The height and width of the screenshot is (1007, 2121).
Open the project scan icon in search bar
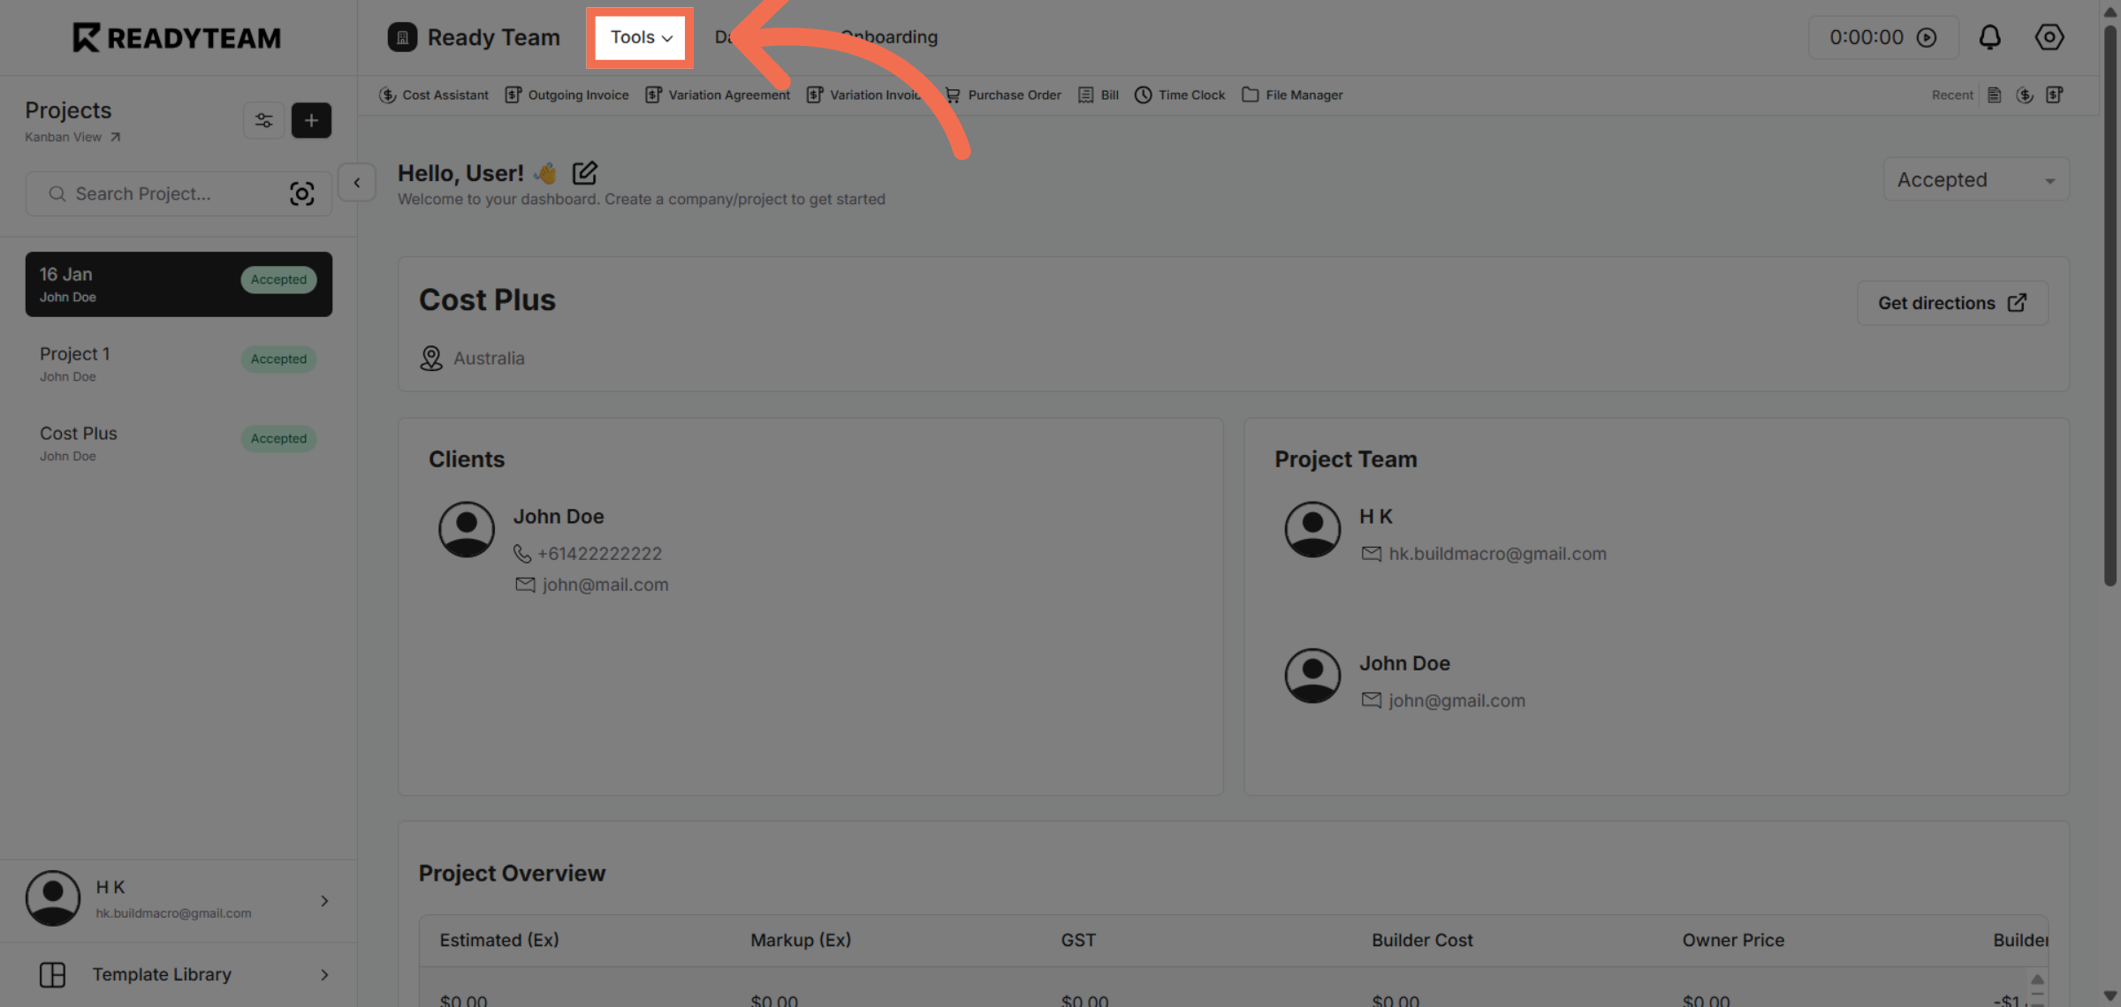pyautogui.click(x=302, y=193)
